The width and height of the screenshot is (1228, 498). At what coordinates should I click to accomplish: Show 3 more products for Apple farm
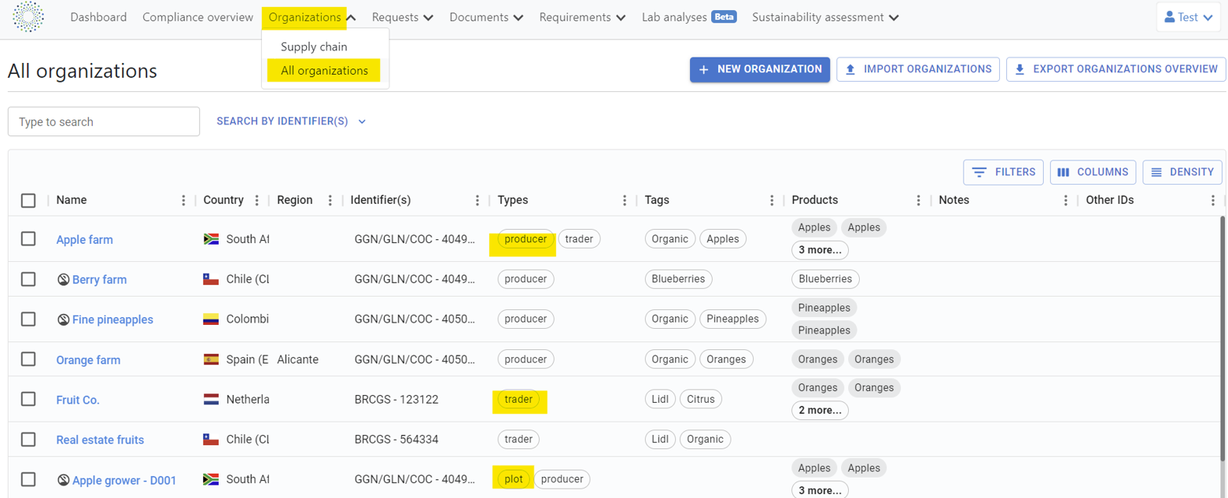(x=820, y=250)
